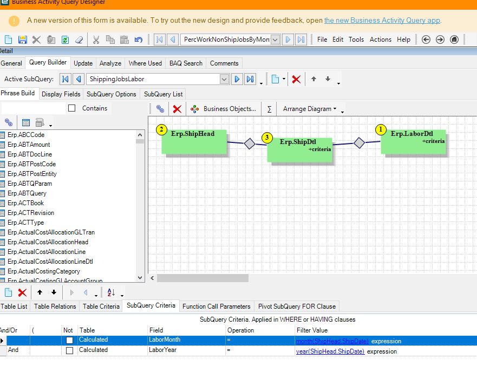Open the Active SubQuery dropdown

pos(224,79)
